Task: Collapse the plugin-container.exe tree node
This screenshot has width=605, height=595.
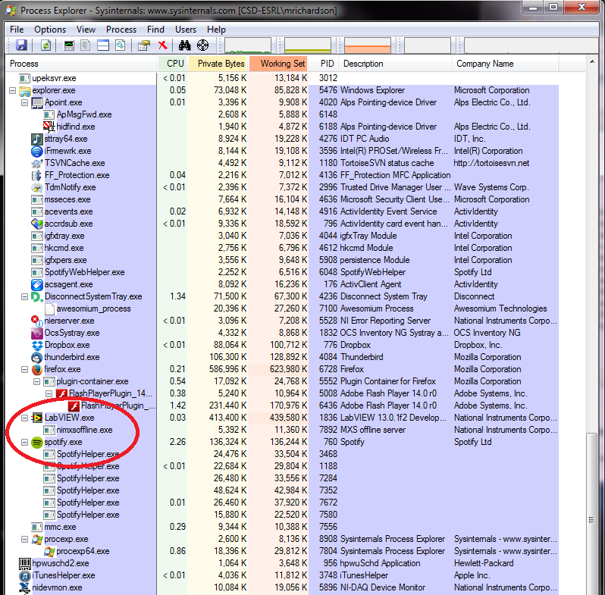Action: [37, 381]
